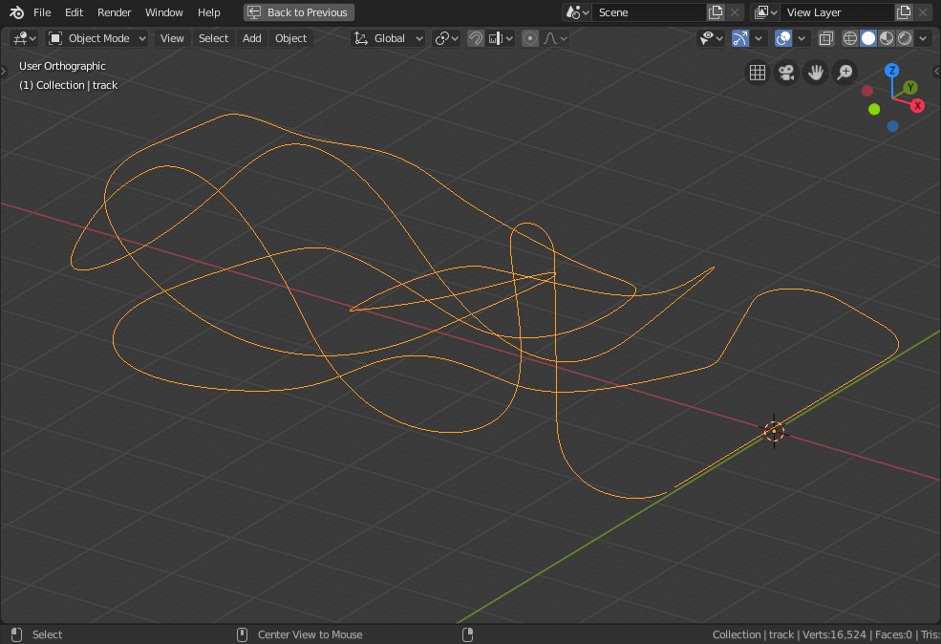Click the Scene name field
This screenshot has height=644, width=941.
tap(649, 12)
